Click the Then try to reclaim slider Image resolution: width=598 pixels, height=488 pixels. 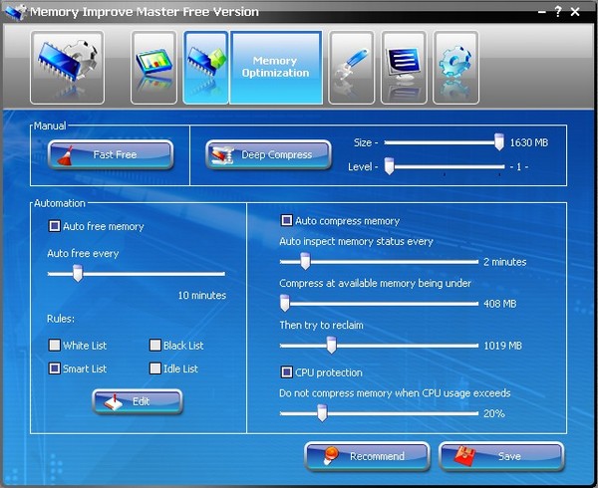(331, 346)
